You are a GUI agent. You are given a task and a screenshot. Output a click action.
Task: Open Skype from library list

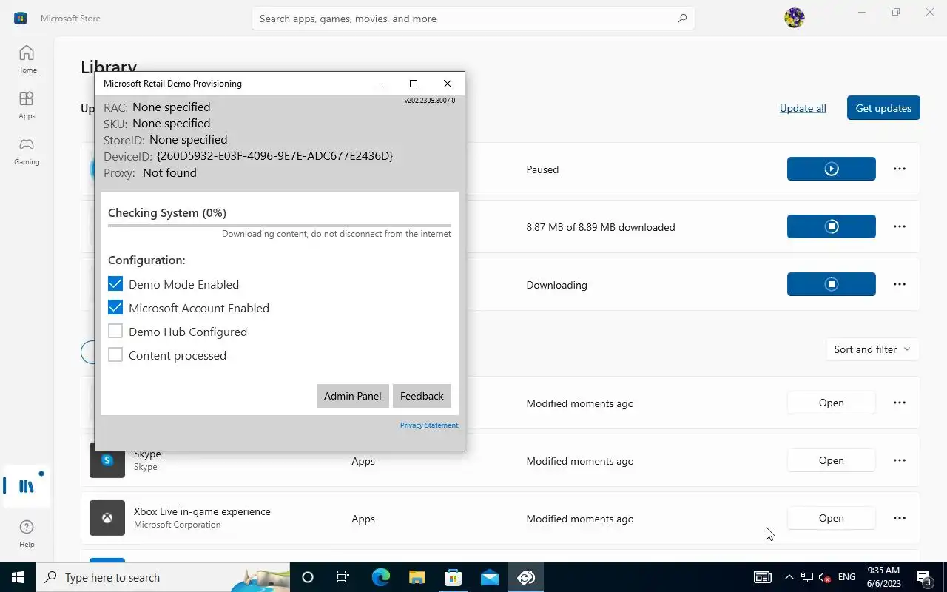coord(831,460)
